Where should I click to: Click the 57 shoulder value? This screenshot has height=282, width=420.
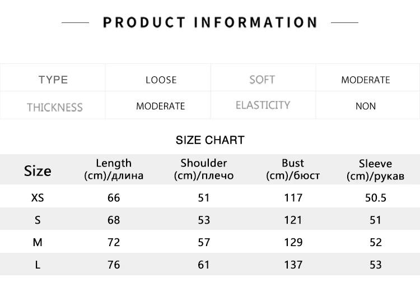(x=204, y=242)
